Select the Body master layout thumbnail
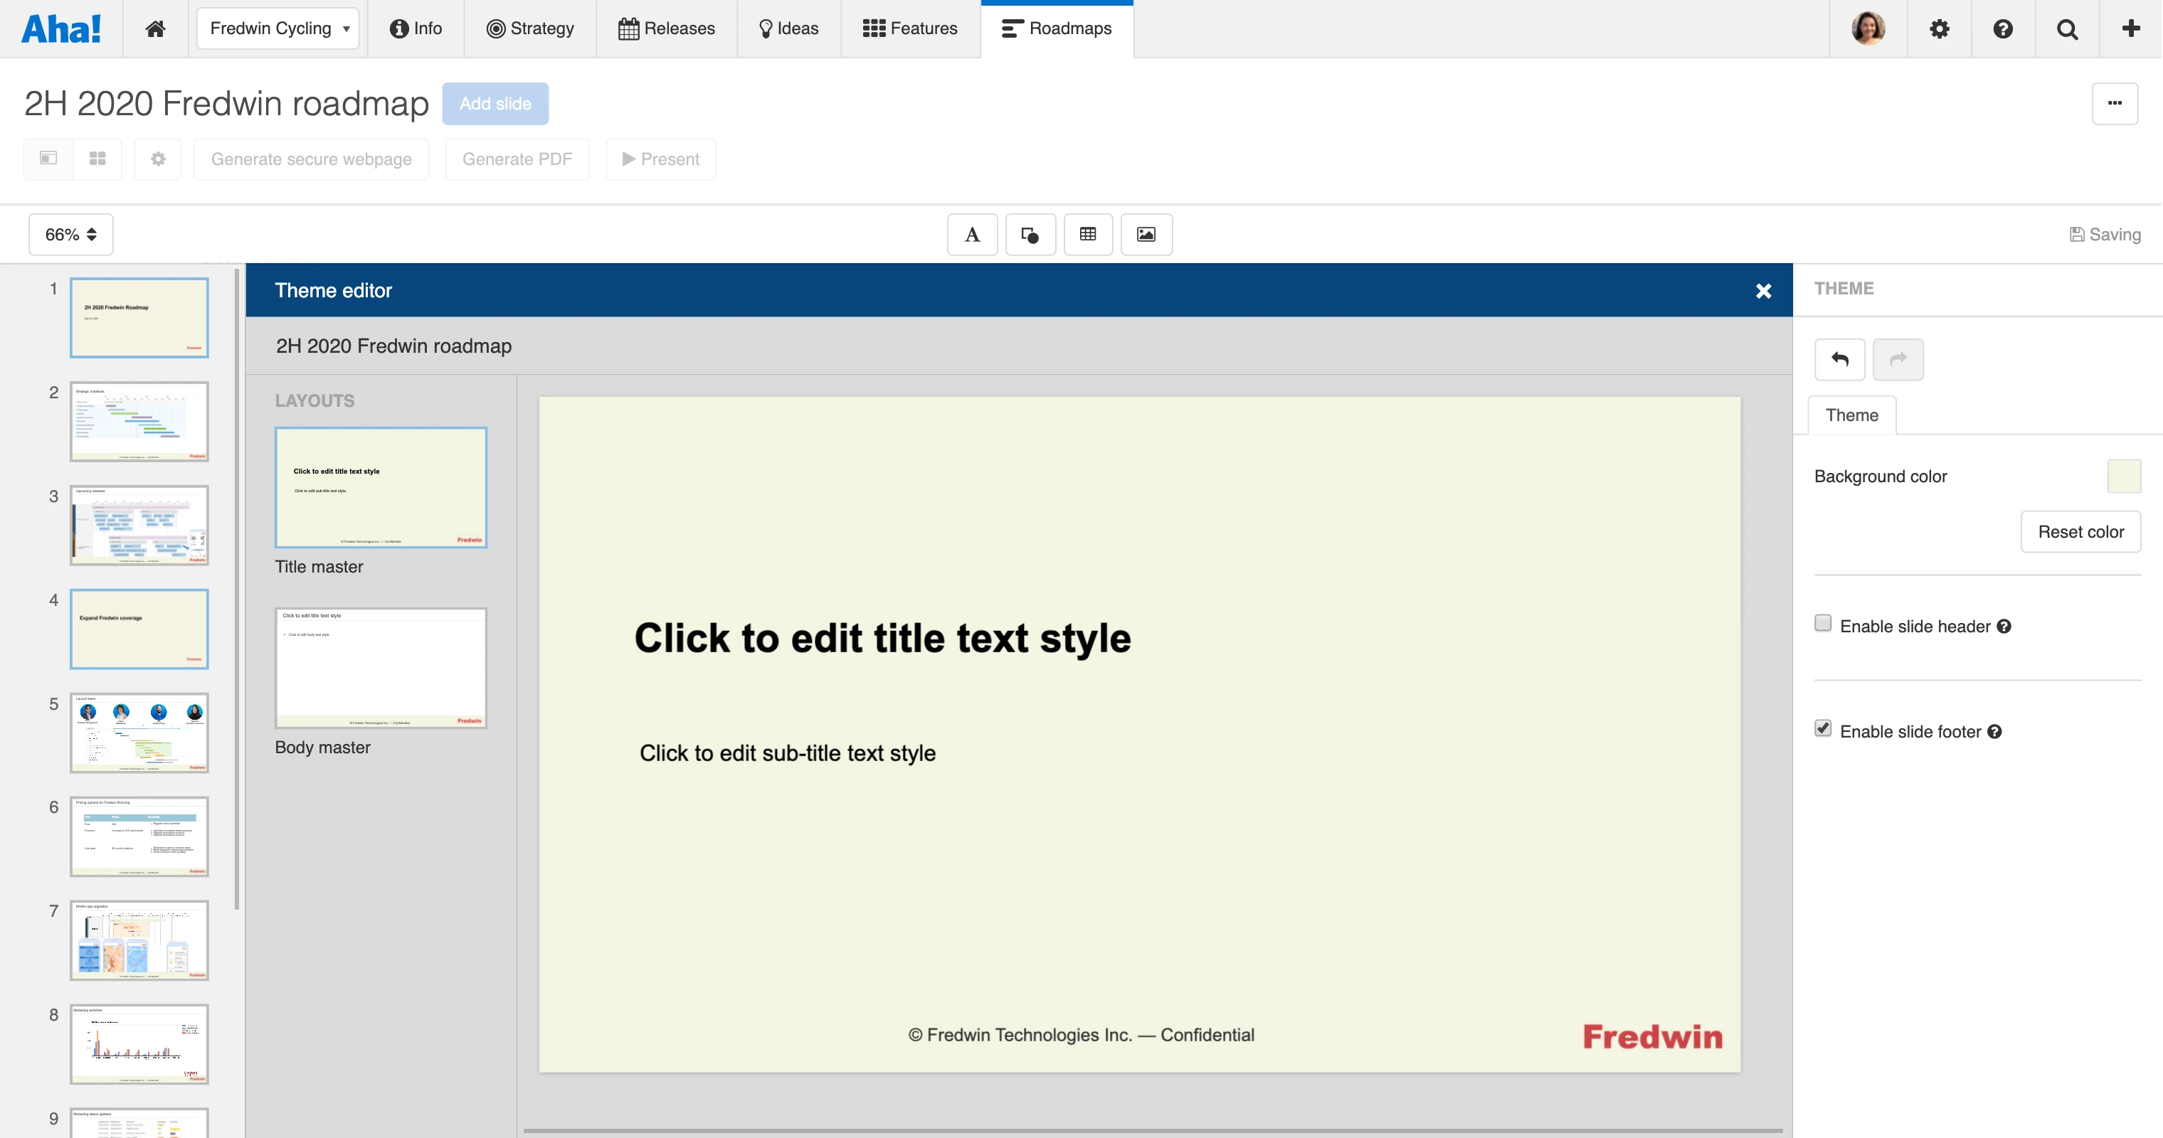The width and height of the screenshot is (2163, 1138). (x=381, y=668)
